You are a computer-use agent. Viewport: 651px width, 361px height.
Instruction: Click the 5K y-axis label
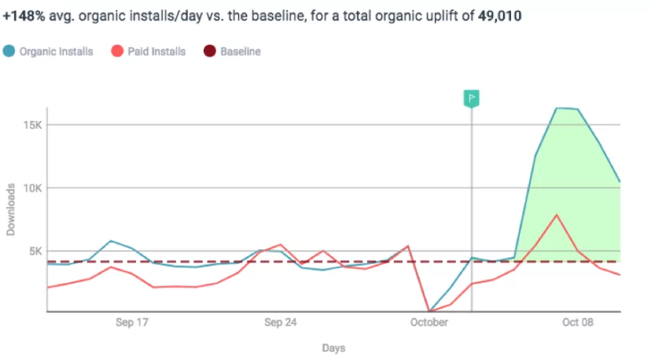pos(35,251)
